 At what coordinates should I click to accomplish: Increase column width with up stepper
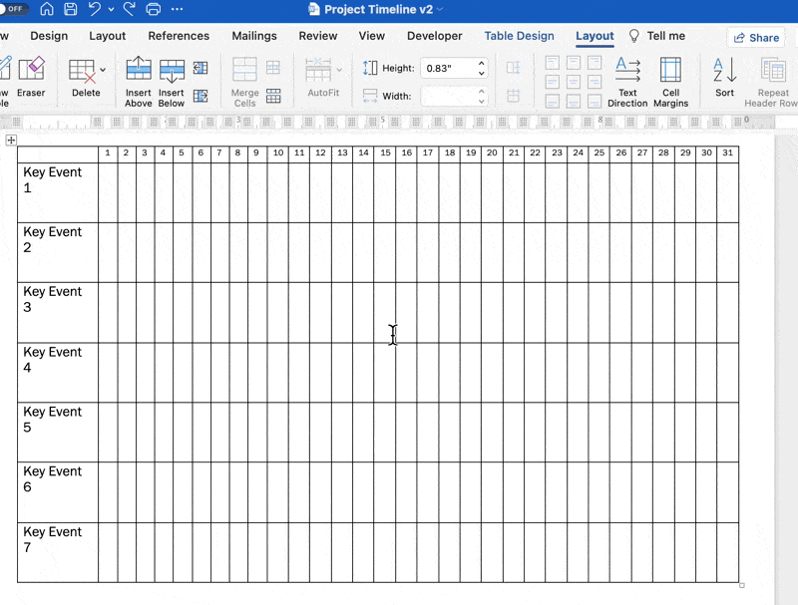click(x=482, y=91)
